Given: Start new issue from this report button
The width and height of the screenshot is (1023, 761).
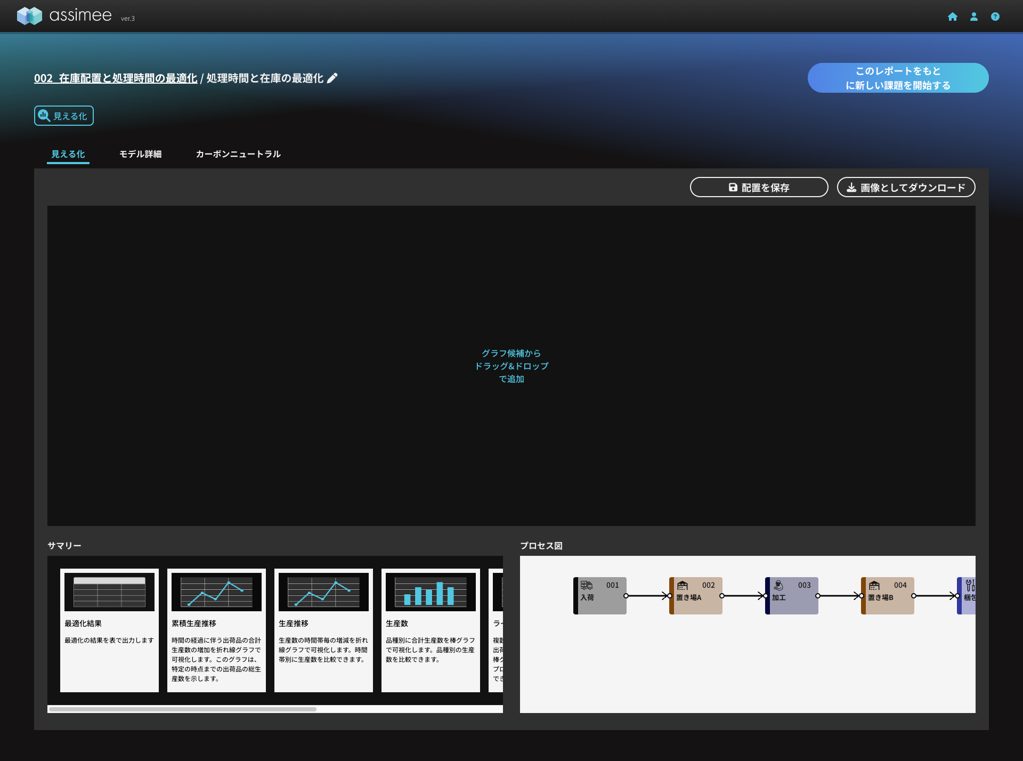Looking at the screenshot, I should (898, 78).
